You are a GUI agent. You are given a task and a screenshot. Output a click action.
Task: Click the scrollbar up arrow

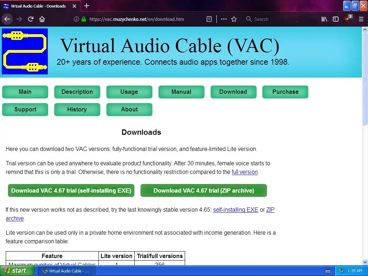pyautogui.click(x=365, y=29)
